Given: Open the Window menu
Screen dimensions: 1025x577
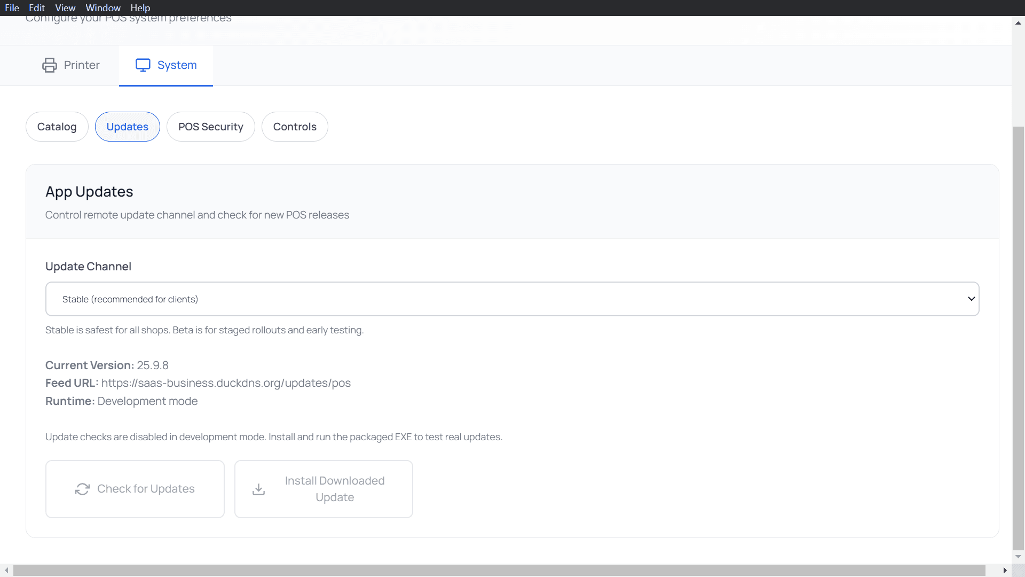Looking at the screenshot, I should 103,8.
